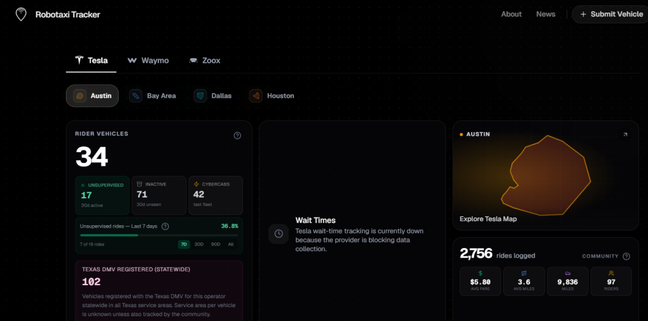
Task: Open Rider Vehicles help question mark icon
Action: (x=237, y=135)
